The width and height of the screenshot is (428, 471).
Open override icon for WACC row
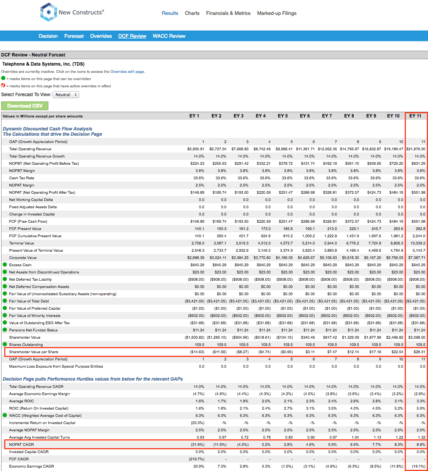pyautogui.click(x=5, y=415)
